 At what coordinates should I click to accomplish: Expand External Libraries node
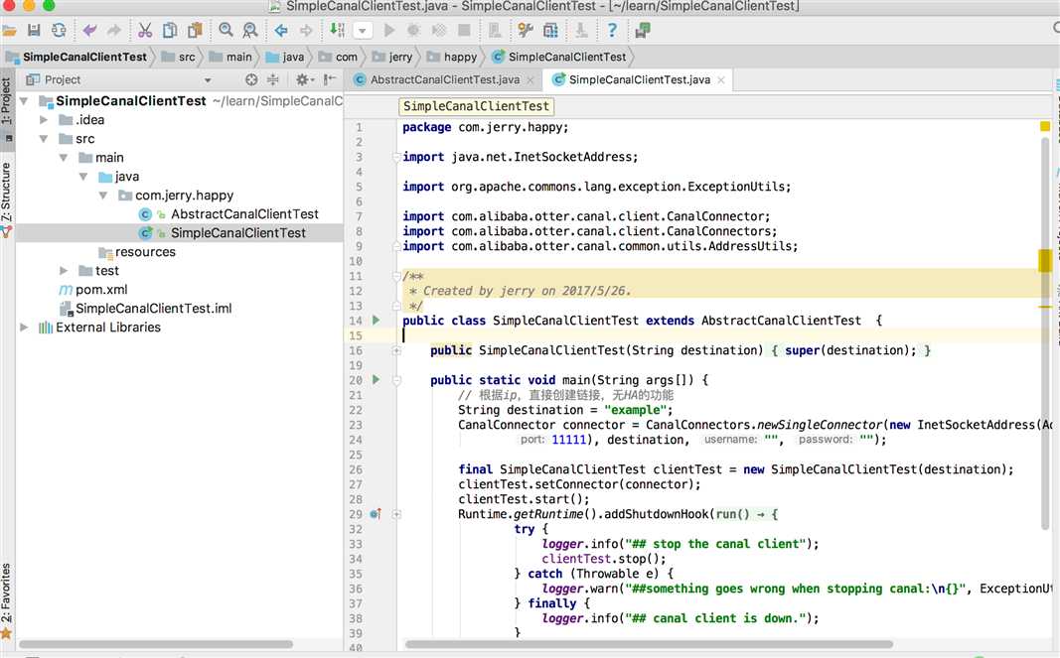click(x=24, y=328)
